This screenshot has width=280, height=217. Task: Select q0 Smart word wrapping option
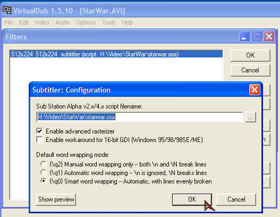click(x=43, y=181)
